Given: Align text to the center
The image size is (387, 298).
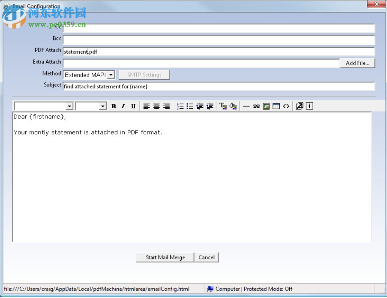Looking at the screenshot, I should click(x=156, y=106).
